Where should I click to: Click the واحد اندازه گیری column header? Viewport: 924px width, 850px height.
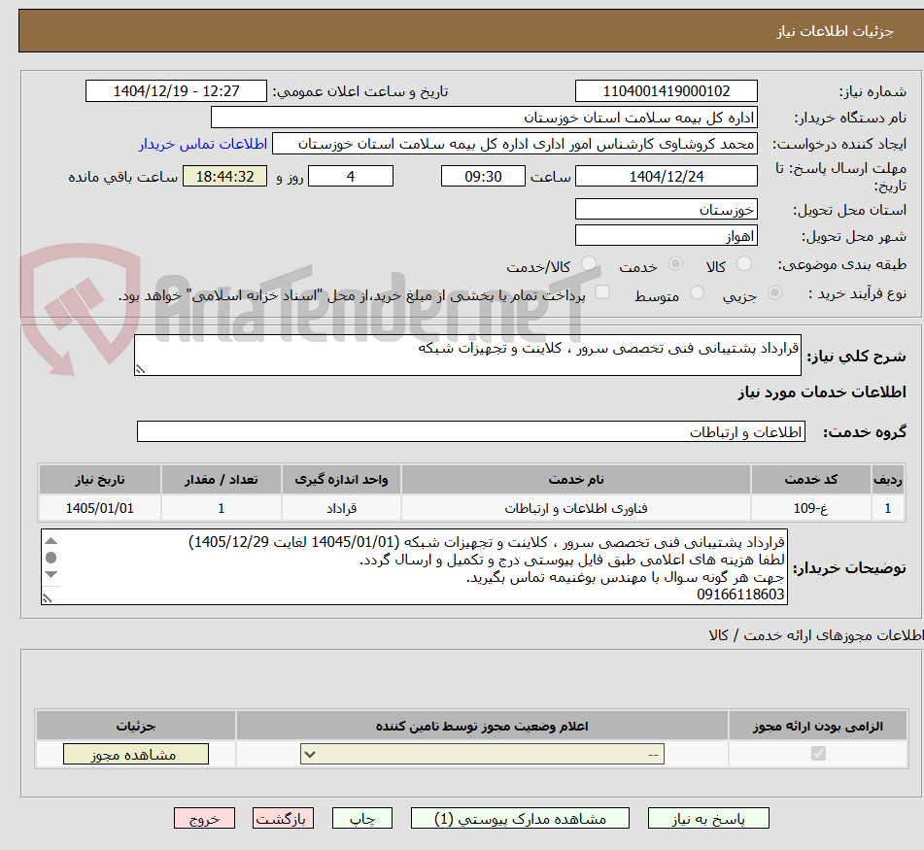click(341, 480)
